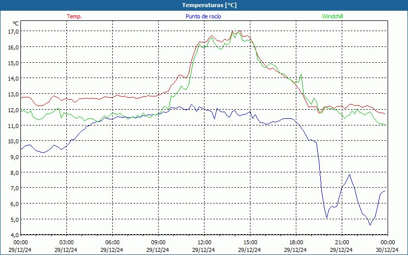Click the 9,0 y-axis value
Image resolution: width=408 pixels, height=255 pixels.
pyautogui.click(x=15, y=157)
